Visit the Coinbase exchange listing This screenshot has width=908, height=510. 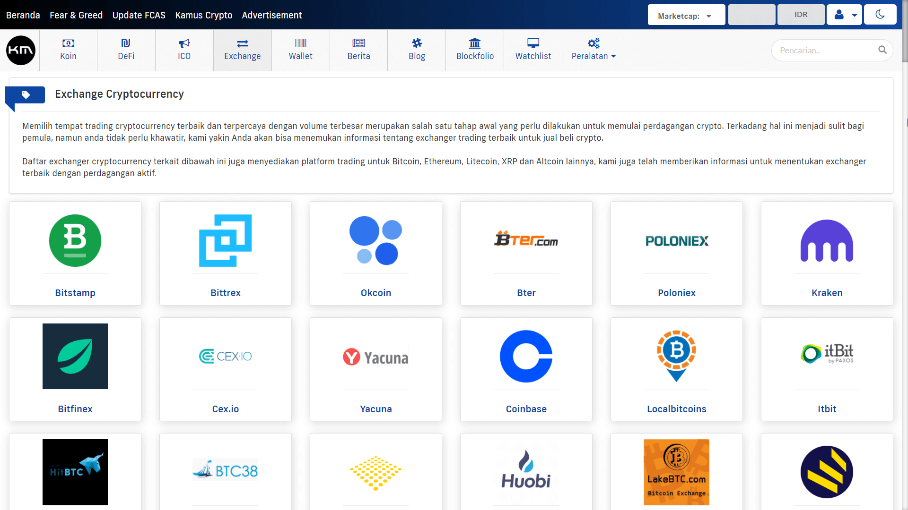526,369
